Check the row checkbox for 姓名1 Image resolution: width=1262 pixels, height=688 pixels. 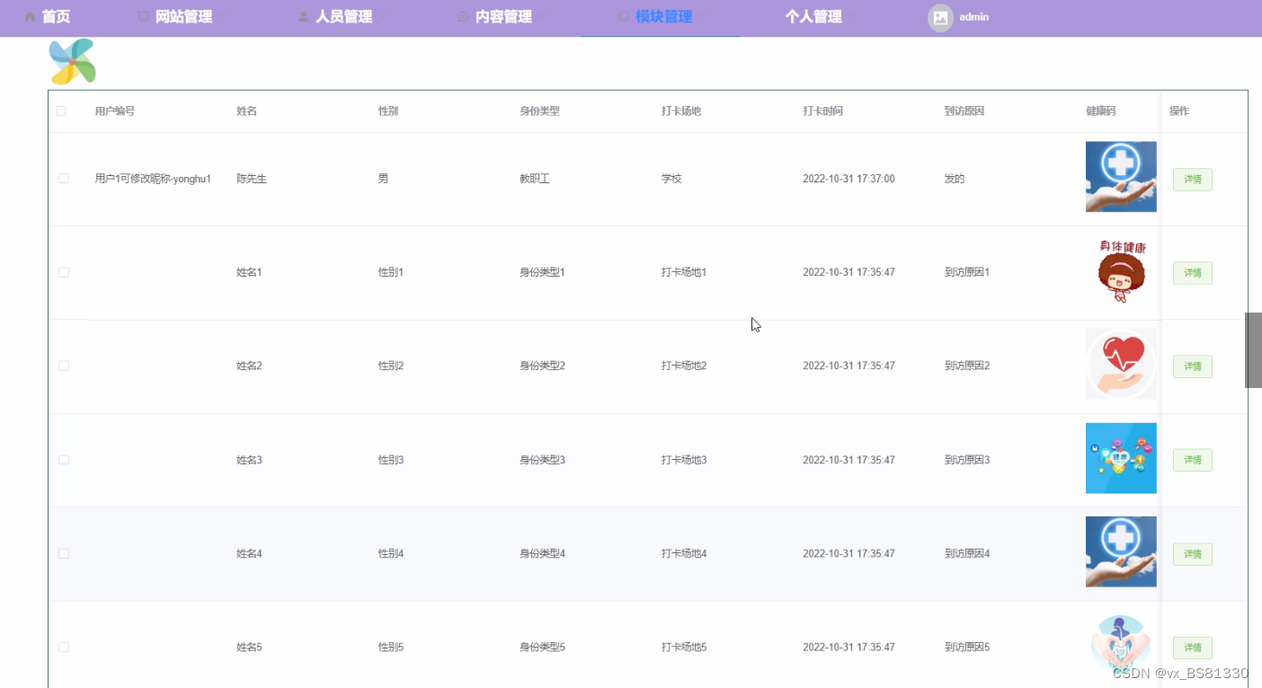pyautogui.click(x=64, y=272)
